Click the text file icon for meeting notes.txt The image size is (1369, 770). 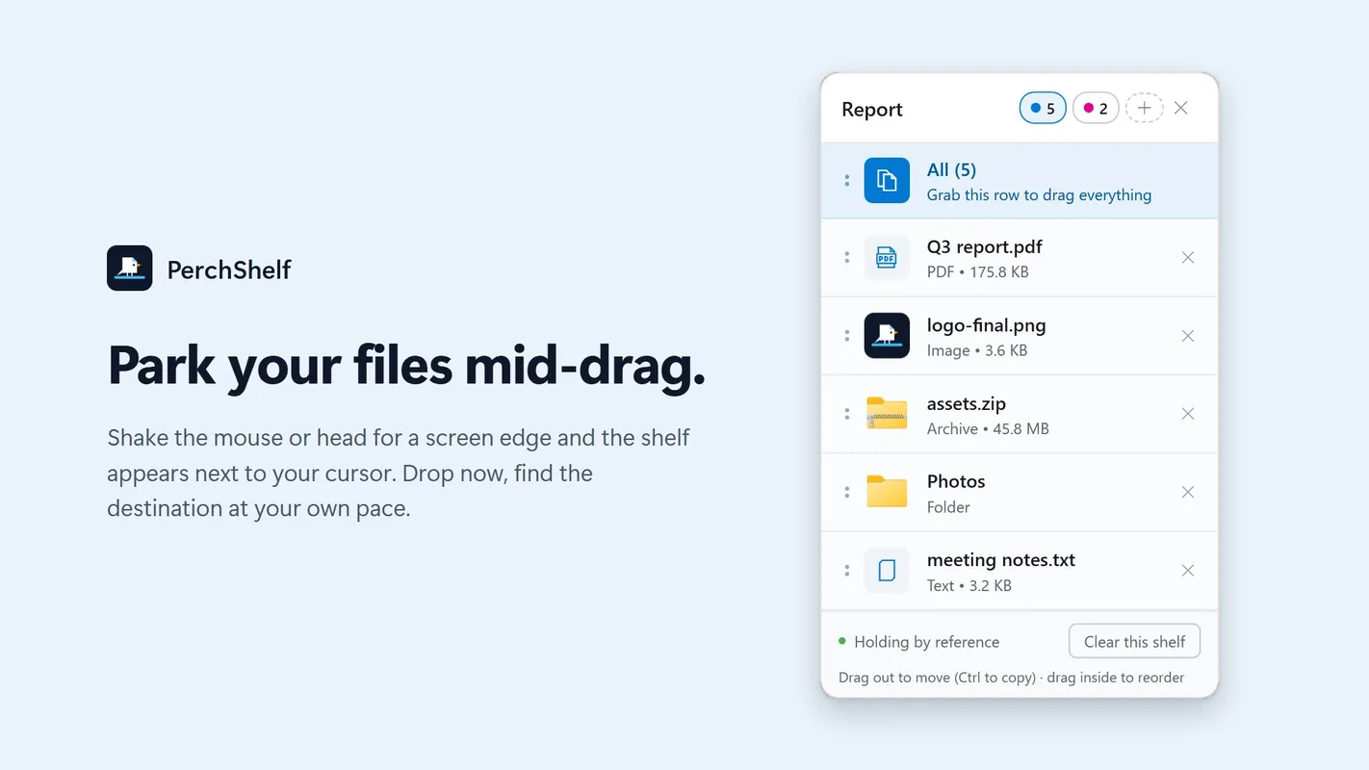[887, 571]
